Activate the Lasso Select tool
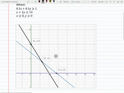Viewport: 124px width, 93px height. coord(32,2)
